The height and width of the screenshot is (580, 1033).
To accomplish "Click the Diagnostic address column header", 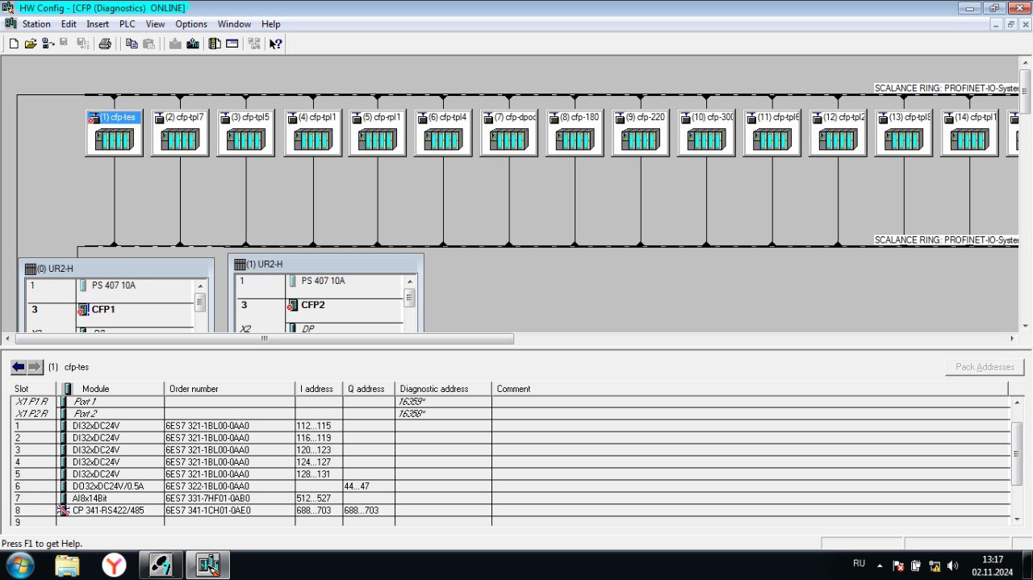I will (443, 389).
